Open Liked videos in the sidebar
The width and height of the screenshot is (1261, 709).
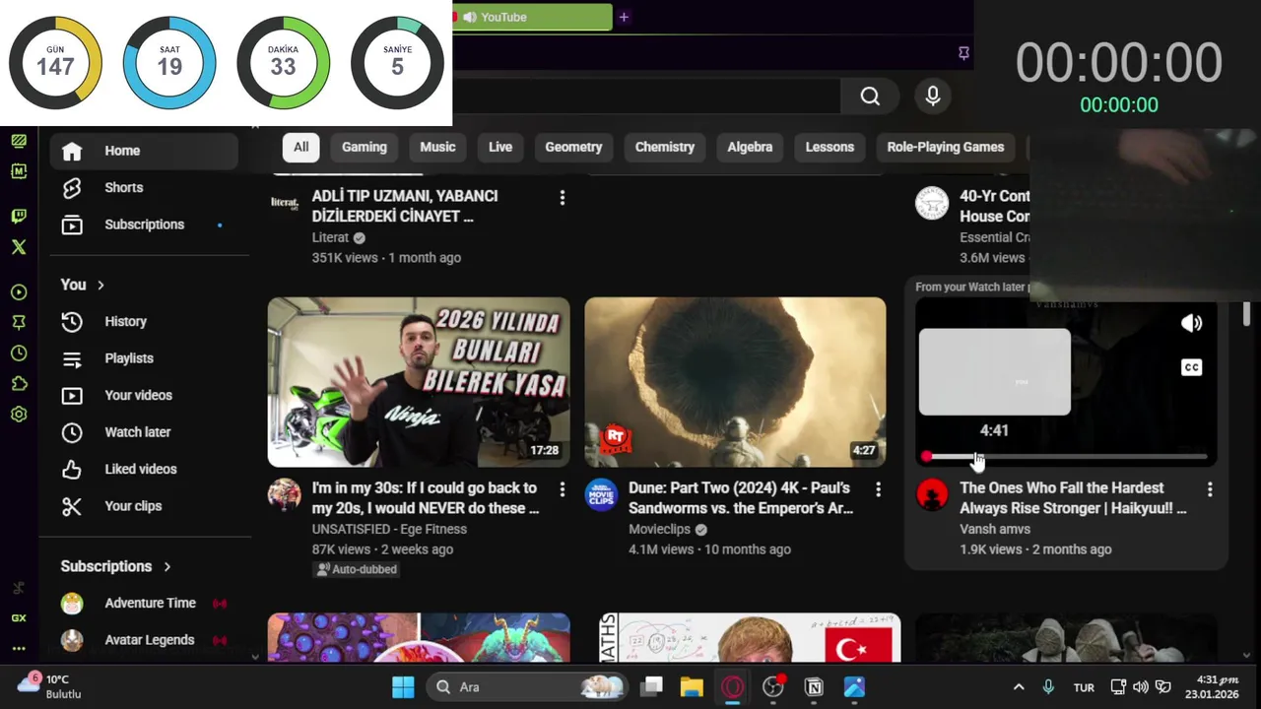pos(144,469)
